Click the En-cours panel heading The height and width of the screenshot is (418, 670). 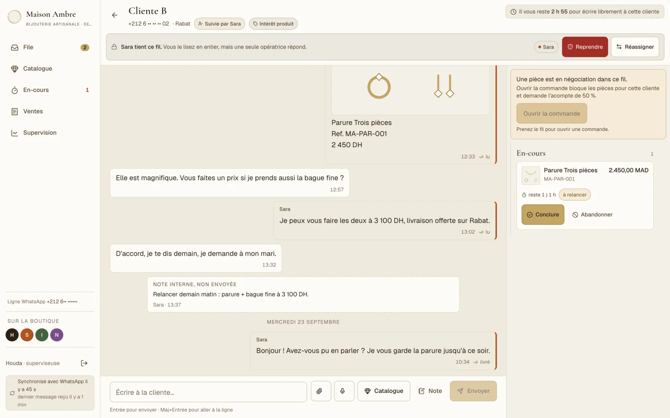click(x=531, y=153)
